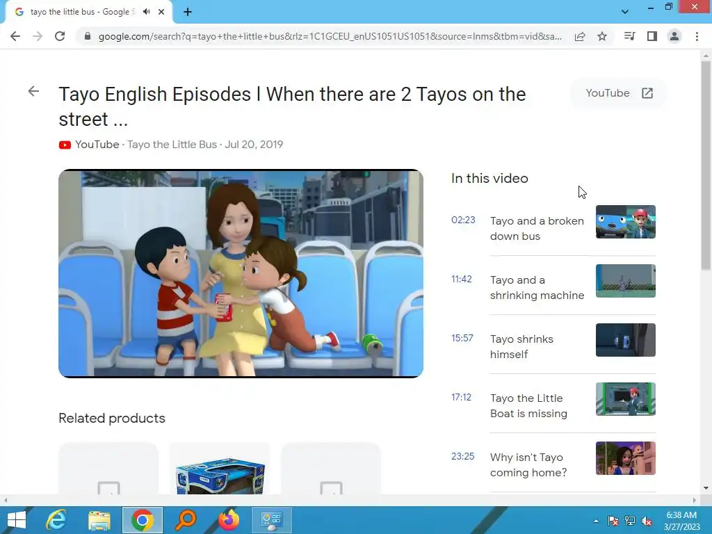Click the horizontal scrollbar right arrow

tap(695, 500)
